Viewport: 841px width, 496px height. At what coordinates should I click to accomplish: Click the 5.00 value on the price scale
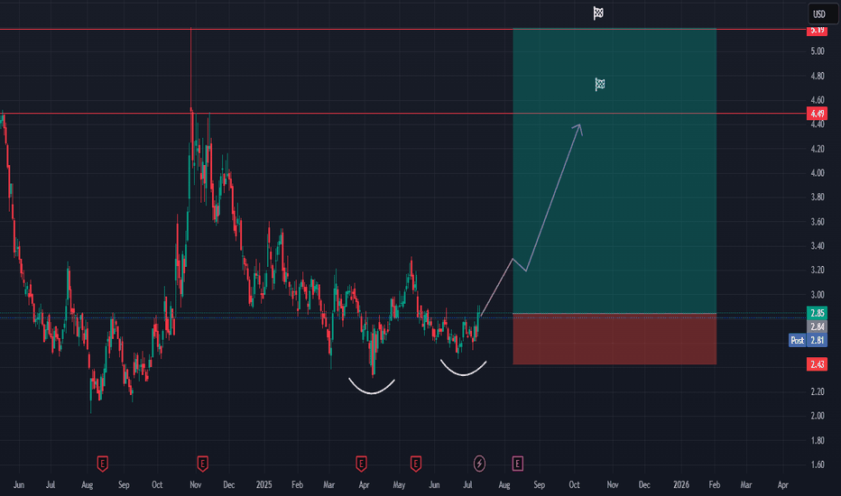point(818,51)
